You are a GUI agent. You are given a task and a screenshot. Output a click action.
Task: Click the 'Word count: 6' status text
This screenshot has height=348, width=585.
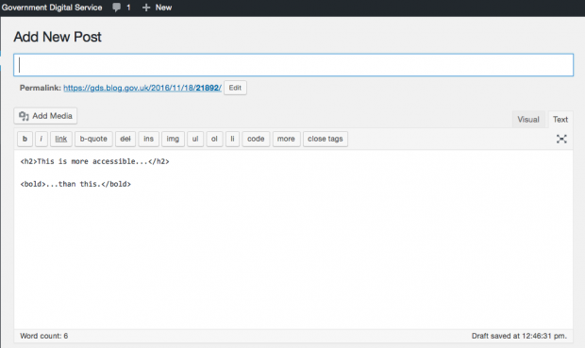44,336
